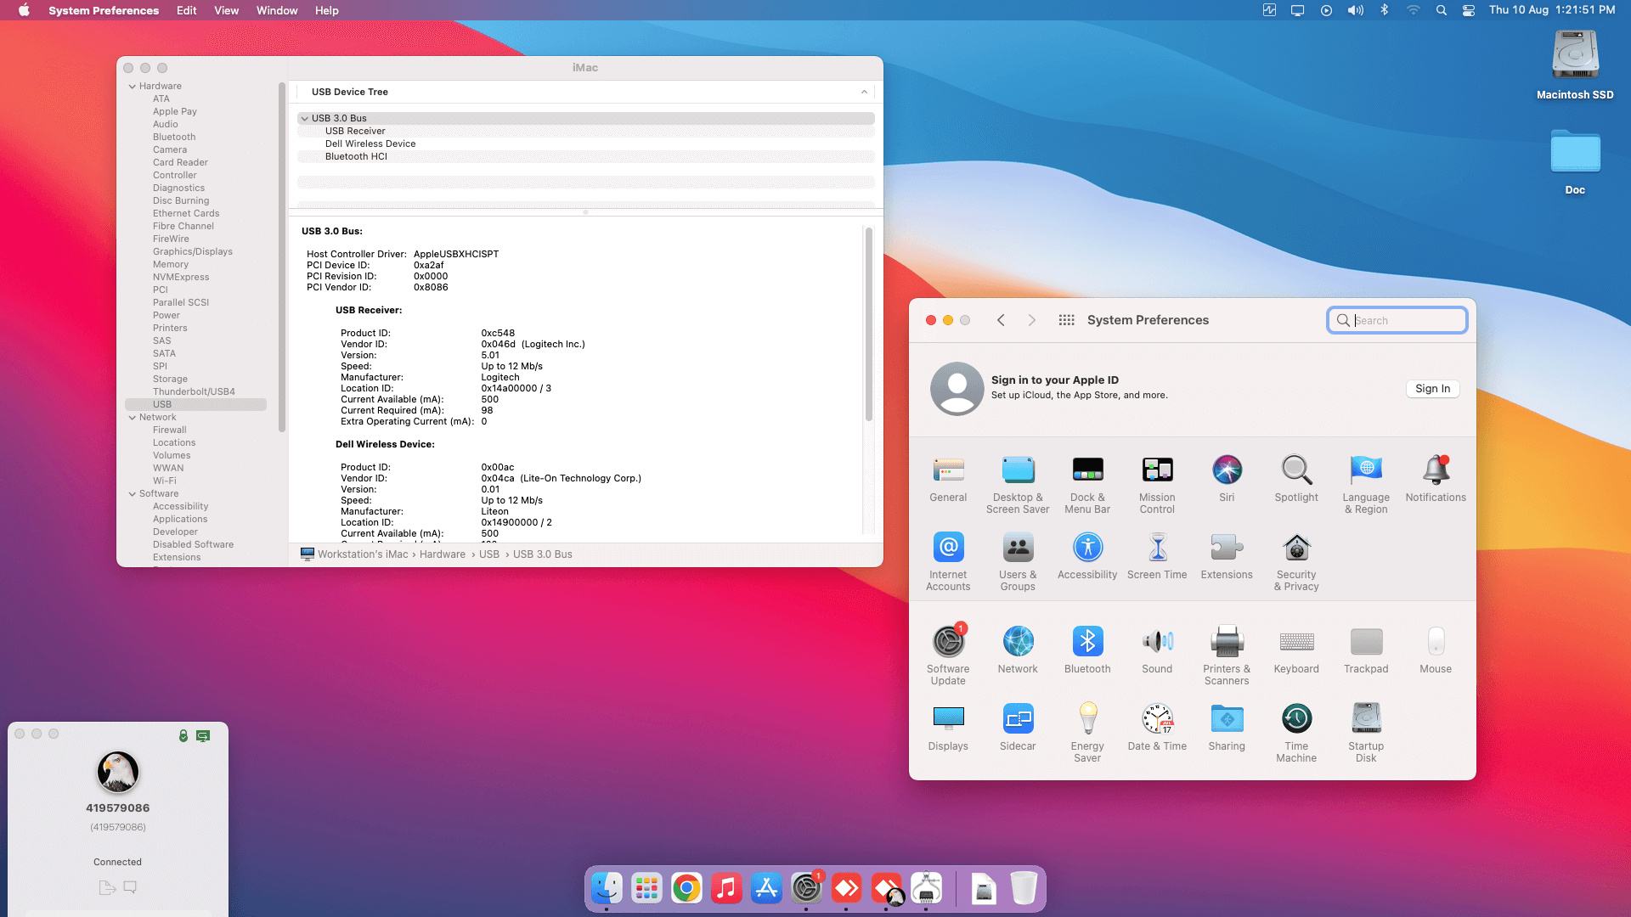Open Sharing preferences pane
This screenshot has height=917, width=1631.
(1227, 728)
